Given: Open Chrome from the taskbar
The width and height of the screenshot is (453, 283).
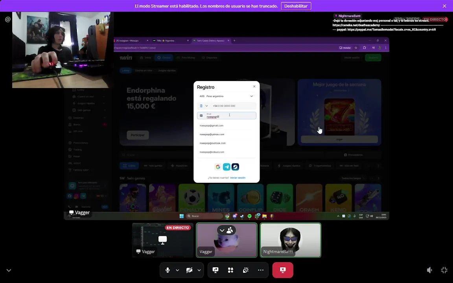Looking at the screenshot, I should point(227,216).
